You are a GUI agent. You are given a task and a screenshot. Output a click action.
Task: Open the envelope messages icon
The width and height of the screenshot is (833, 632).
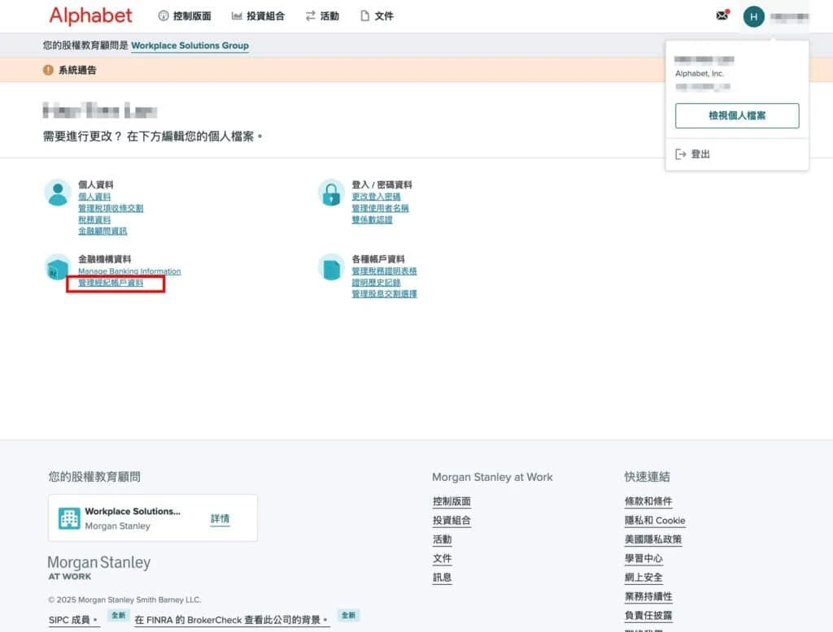click(722, 15)
